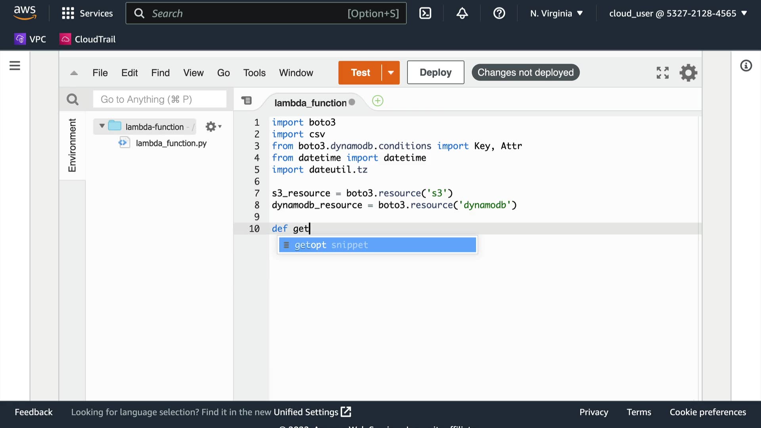
Task: Toggle the Environment side panel
Action: (x=72, y=145)
